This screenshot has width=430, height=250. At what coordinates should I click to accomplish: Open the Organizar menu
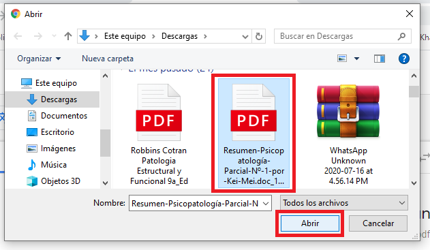(39, 59)
